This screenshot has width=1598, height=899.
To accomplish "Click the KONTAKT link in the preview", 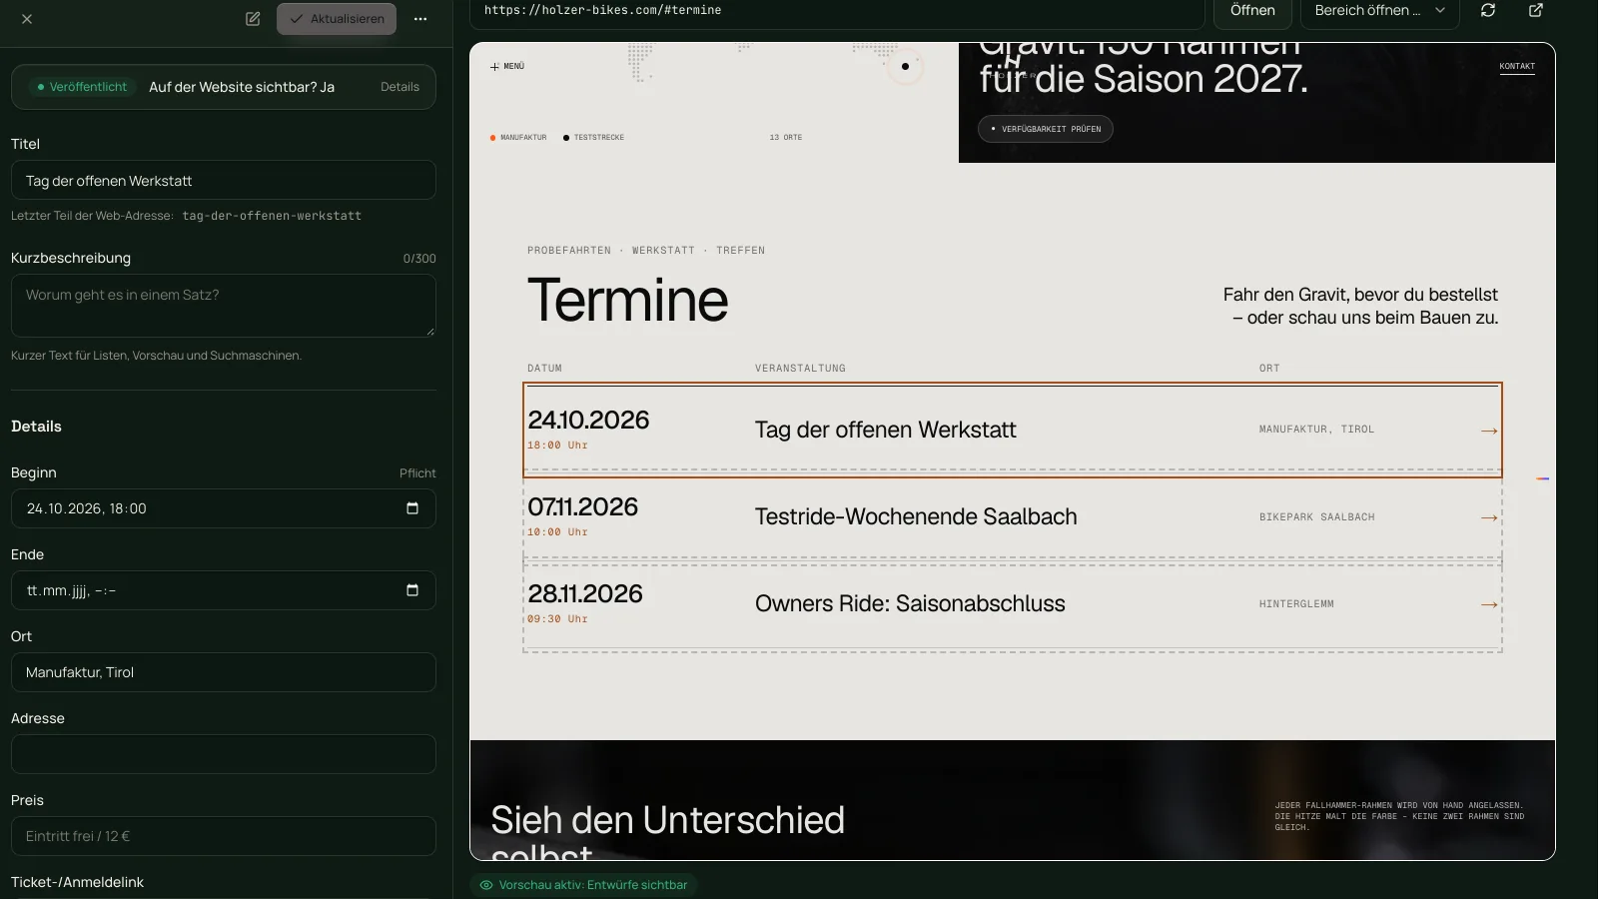I will (1517, 67).
